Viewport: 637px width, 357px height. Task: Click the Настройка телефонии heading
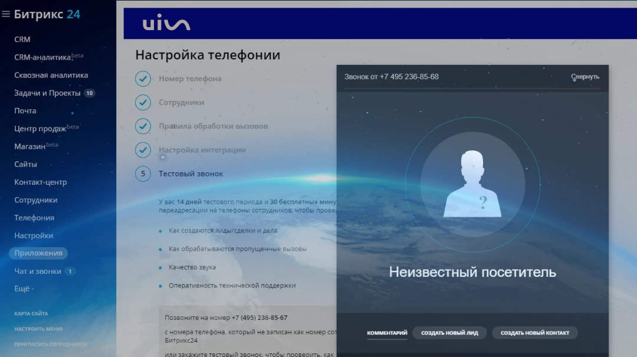pyautogui.click(x=208, y=55)
